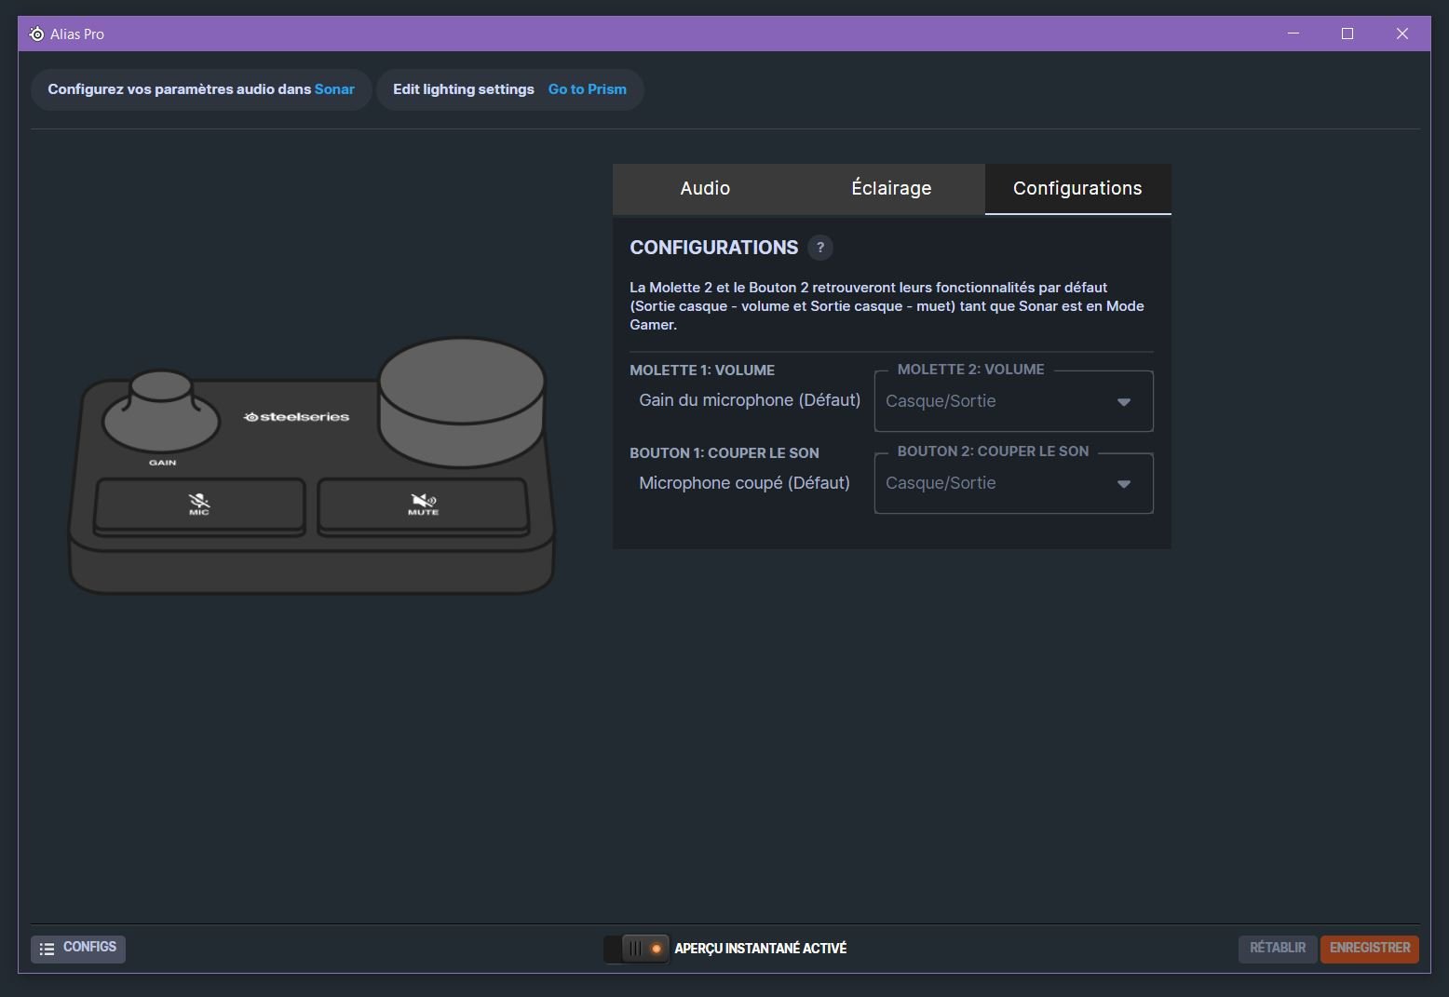Maximize the Alias Pro window
Screen dimensions: 1449x997
coord(1347,34)
